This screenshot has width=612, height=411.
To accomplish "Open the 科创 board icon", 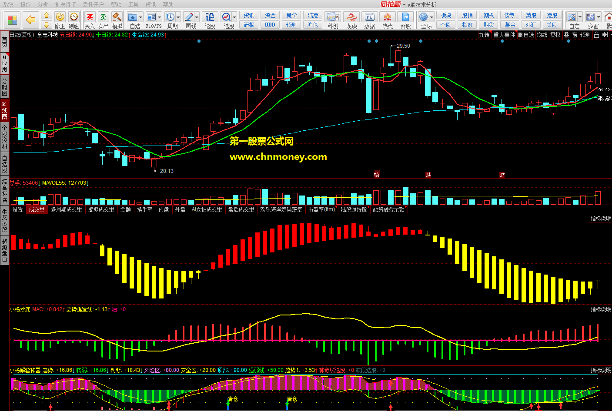I will 333,17.
